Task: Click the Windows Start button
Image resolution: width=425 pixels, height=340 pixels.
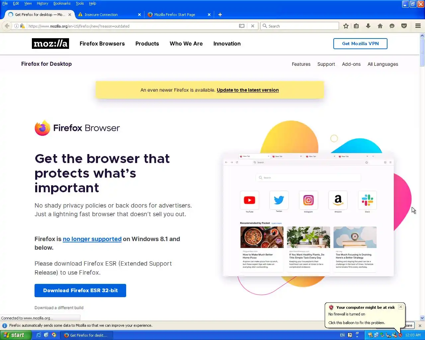Action: click(x=16, y=335)
